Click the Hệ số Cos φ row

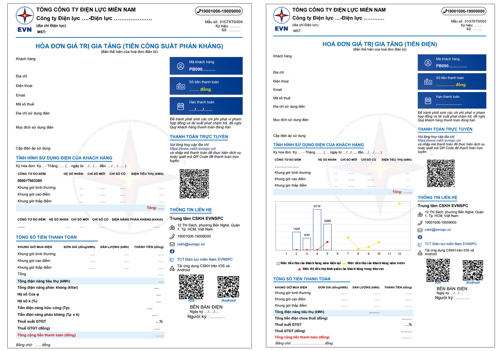[x=90, y=294]
